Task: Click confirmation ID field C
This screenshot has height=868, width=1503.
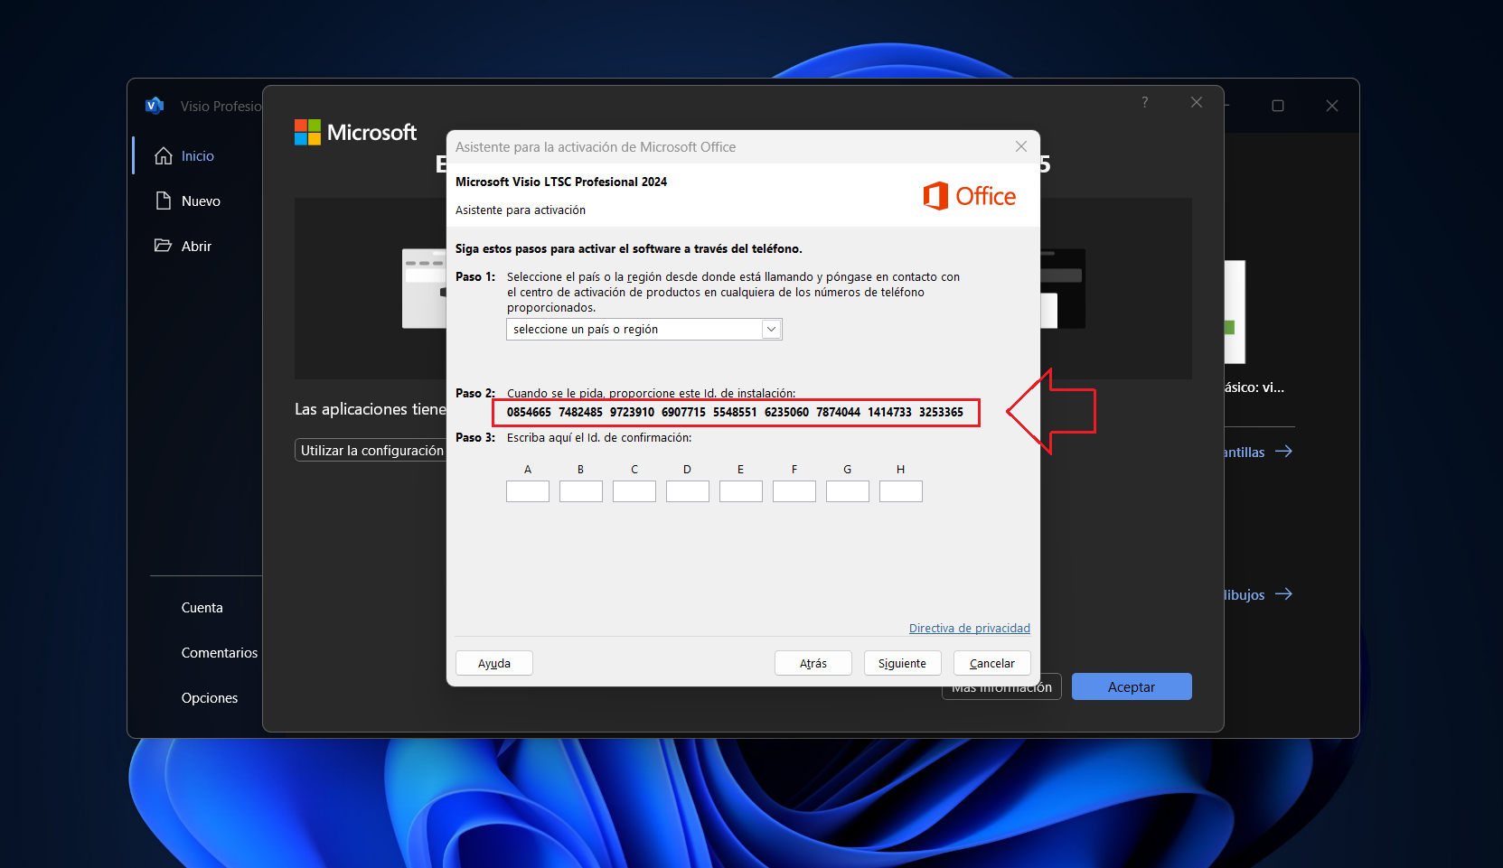Action: (634, 491)
